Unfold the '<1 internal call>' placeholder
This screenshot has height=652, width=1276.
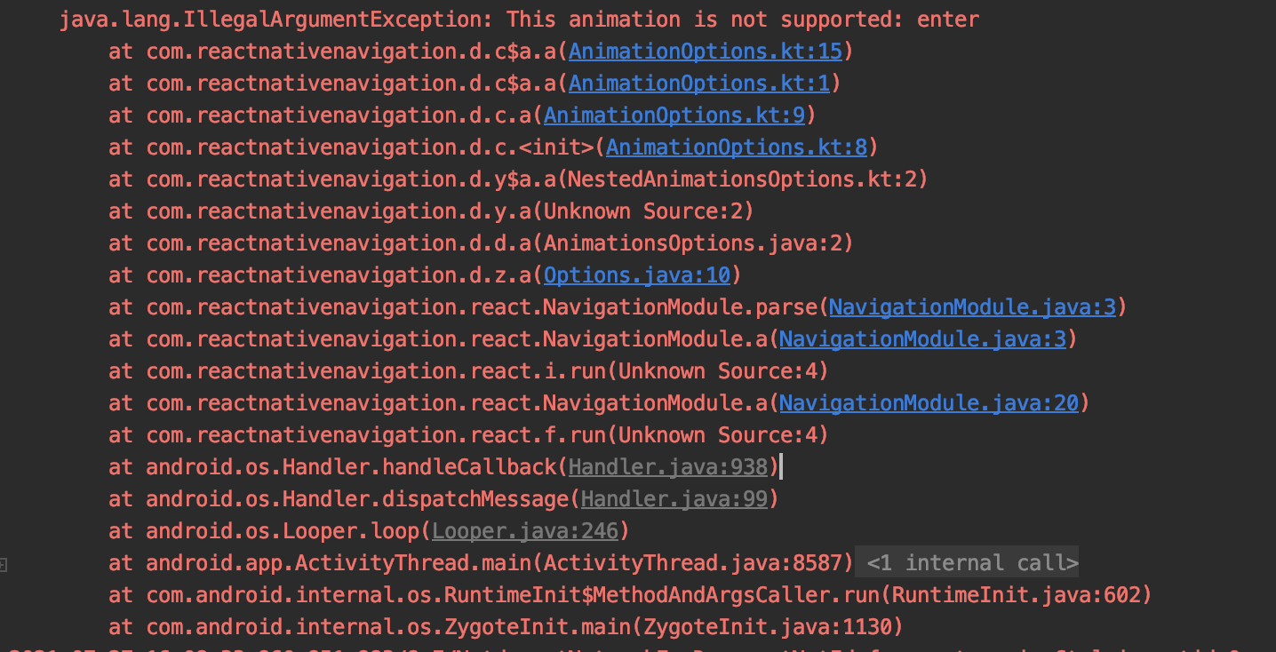[x=972, y=562]
